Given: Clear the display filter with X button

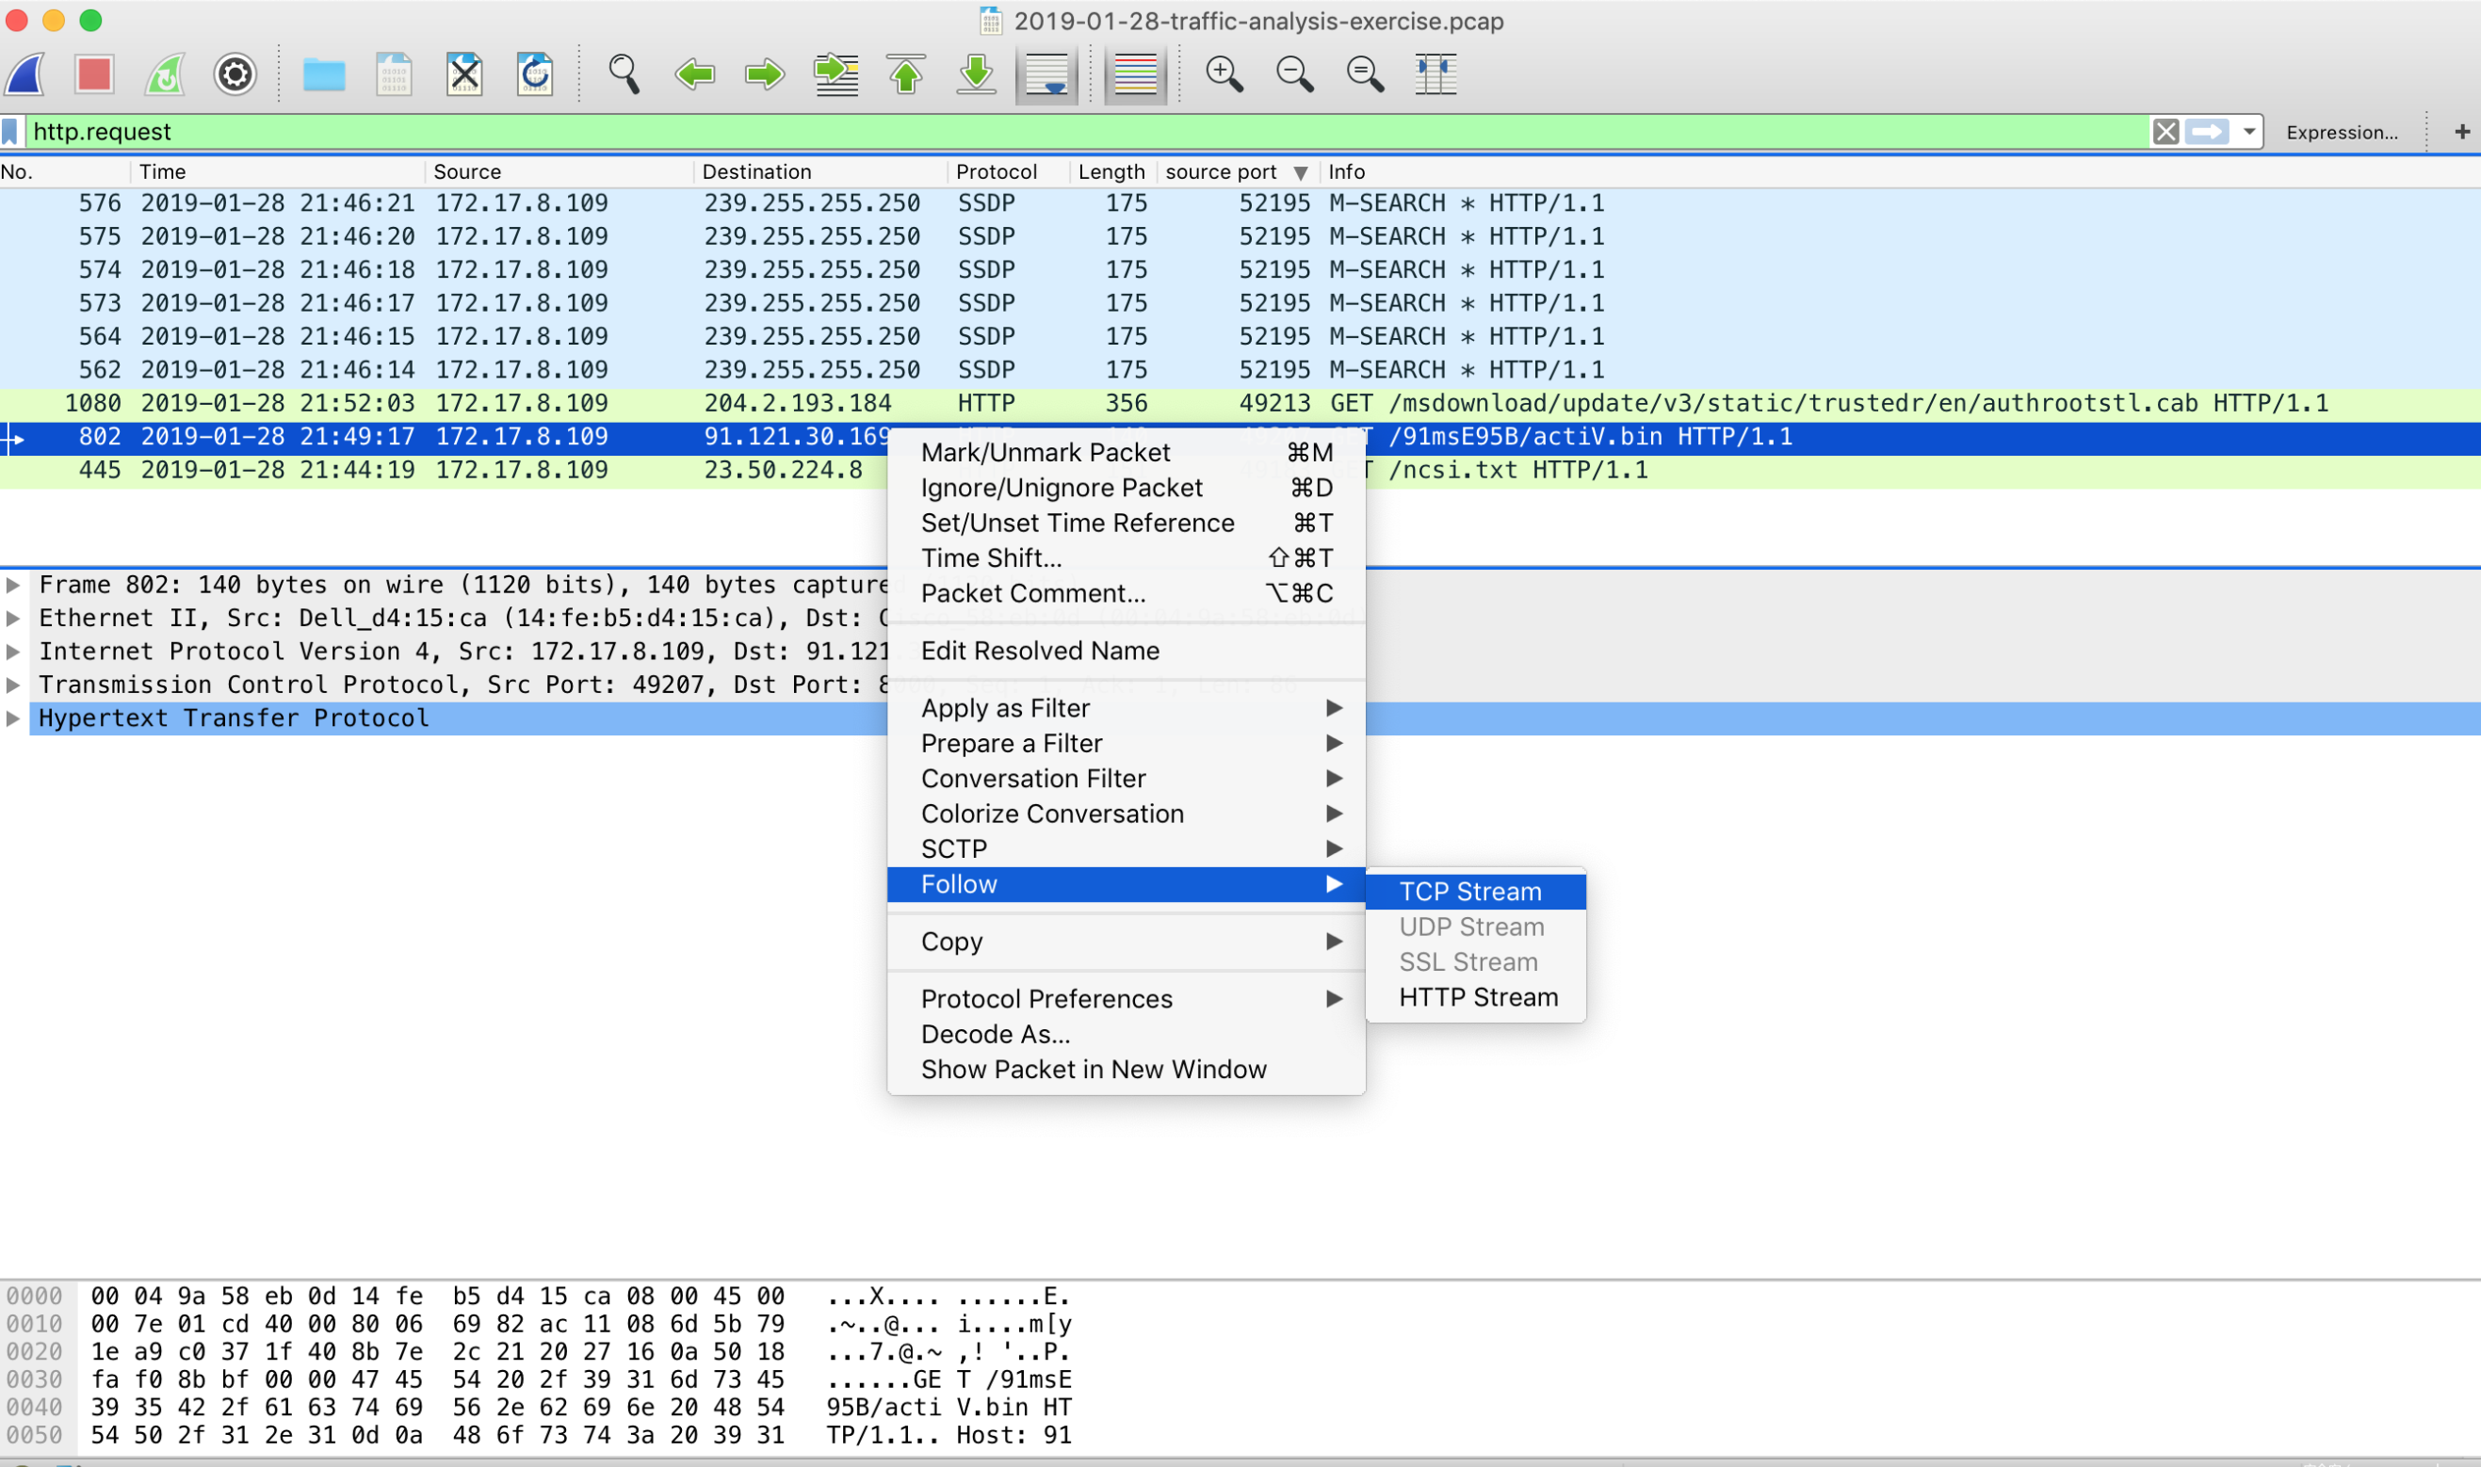Looking at the screenshot, I should point(2165,132).
